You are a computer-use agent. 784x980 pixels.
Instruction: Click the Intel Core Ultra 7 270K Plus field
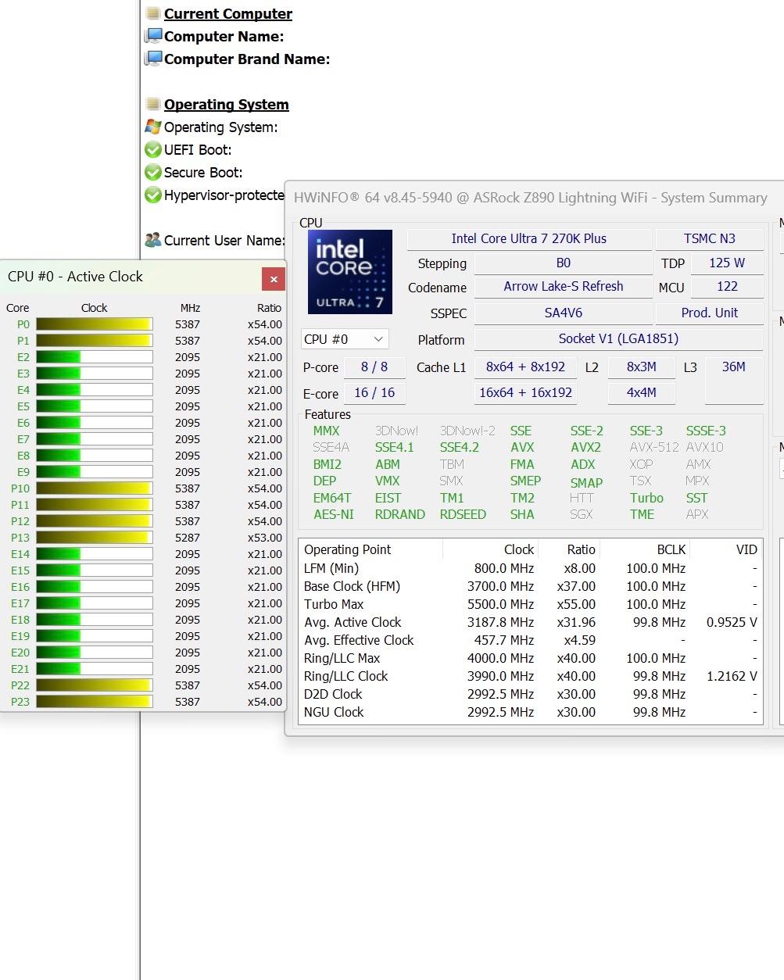[529, 239]
